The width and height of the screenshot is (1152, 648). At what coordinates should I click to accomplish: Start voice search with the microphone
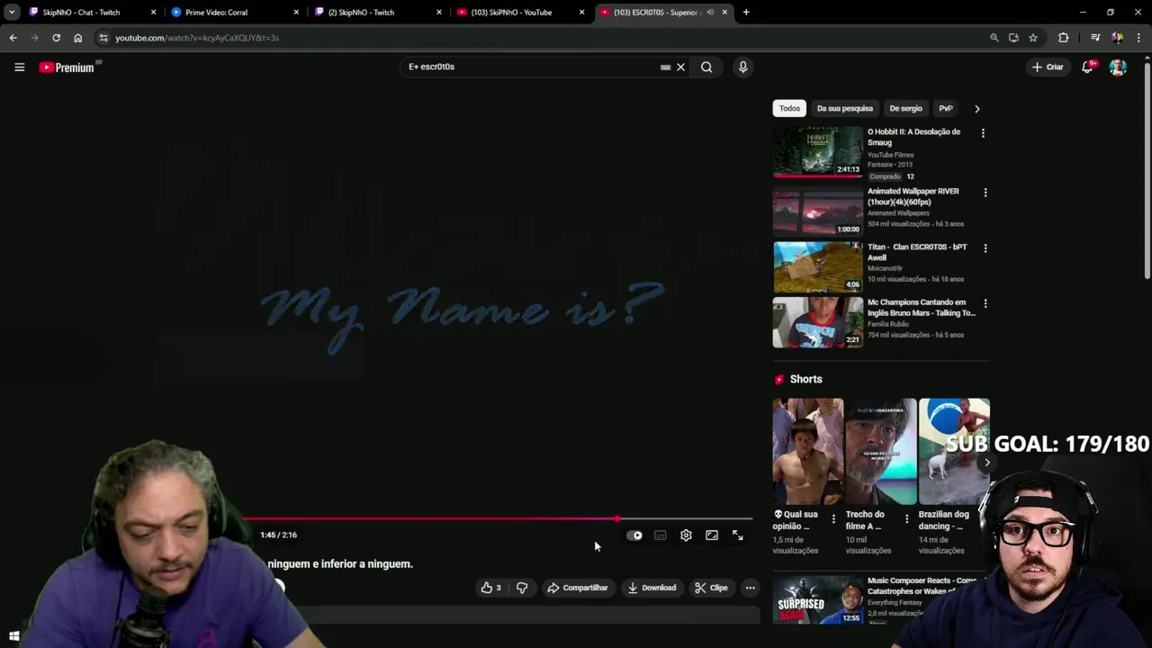(742, 67)
